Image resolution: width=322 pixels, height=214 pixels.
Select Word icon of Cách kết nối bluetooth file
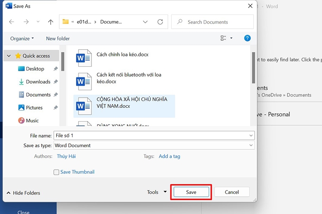pyautogui.click(x=84, y=81)
